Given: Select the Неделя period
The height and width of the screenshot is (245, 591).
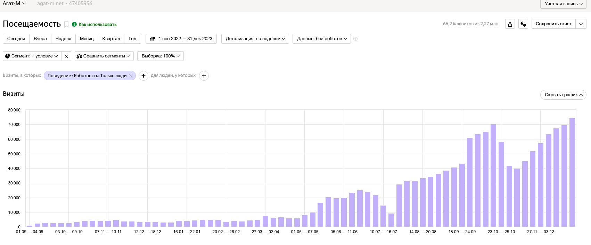Looking at the screenshot, I should tap(63, 39).
